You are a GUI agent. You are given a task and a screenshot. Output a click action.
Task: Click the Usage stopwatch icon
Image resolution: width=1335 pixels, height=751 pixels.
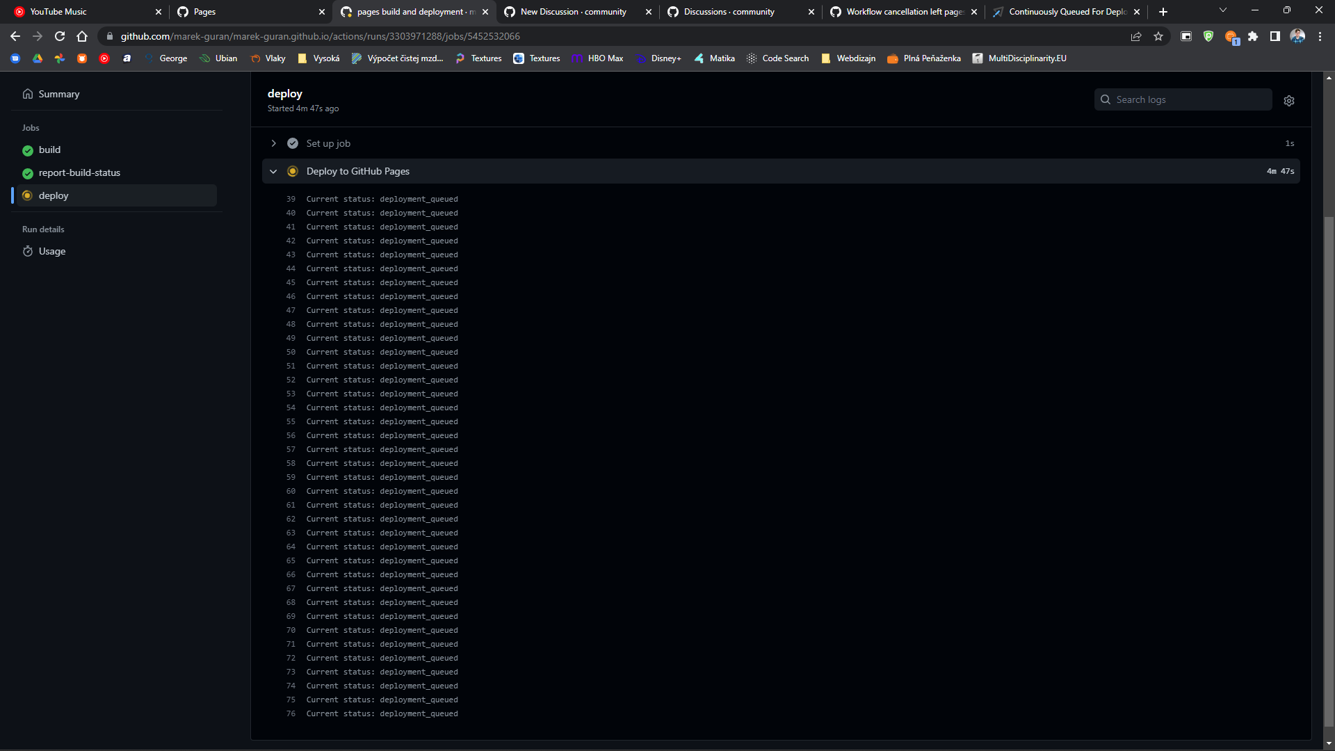[x=28, y=251]
